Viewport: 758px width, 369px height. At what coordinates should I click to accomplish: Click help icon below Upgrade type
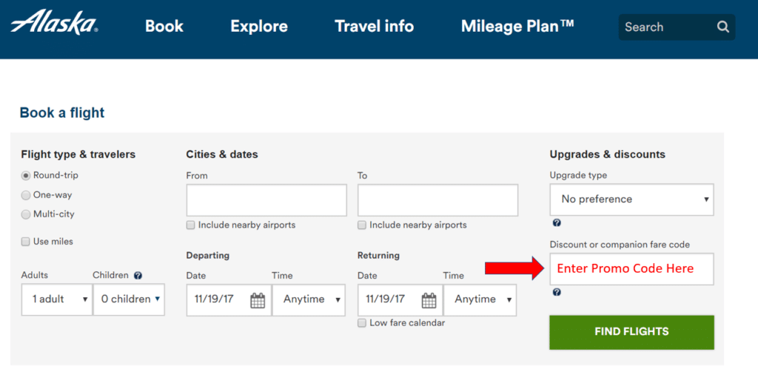point(557,223)
